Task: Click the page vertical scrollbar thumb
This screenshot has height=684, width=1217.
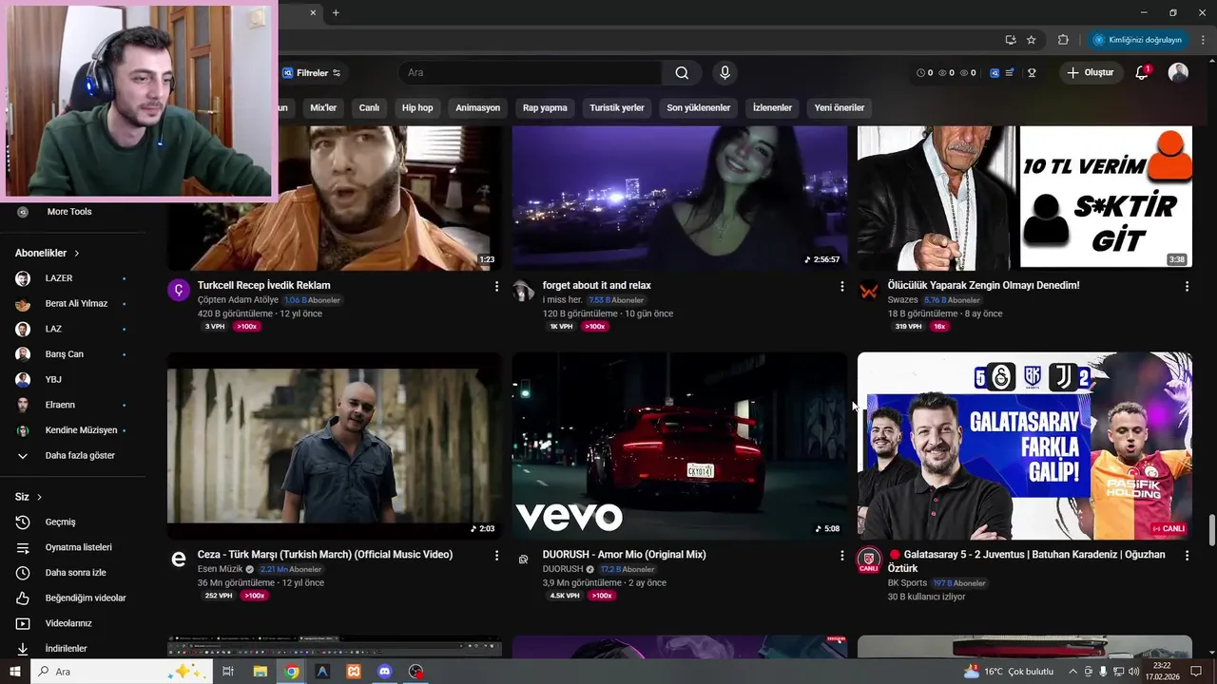Action: tap(1211, 528)
